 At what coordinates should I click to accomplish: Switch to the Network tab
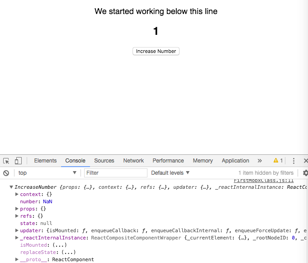click(133, 161)
